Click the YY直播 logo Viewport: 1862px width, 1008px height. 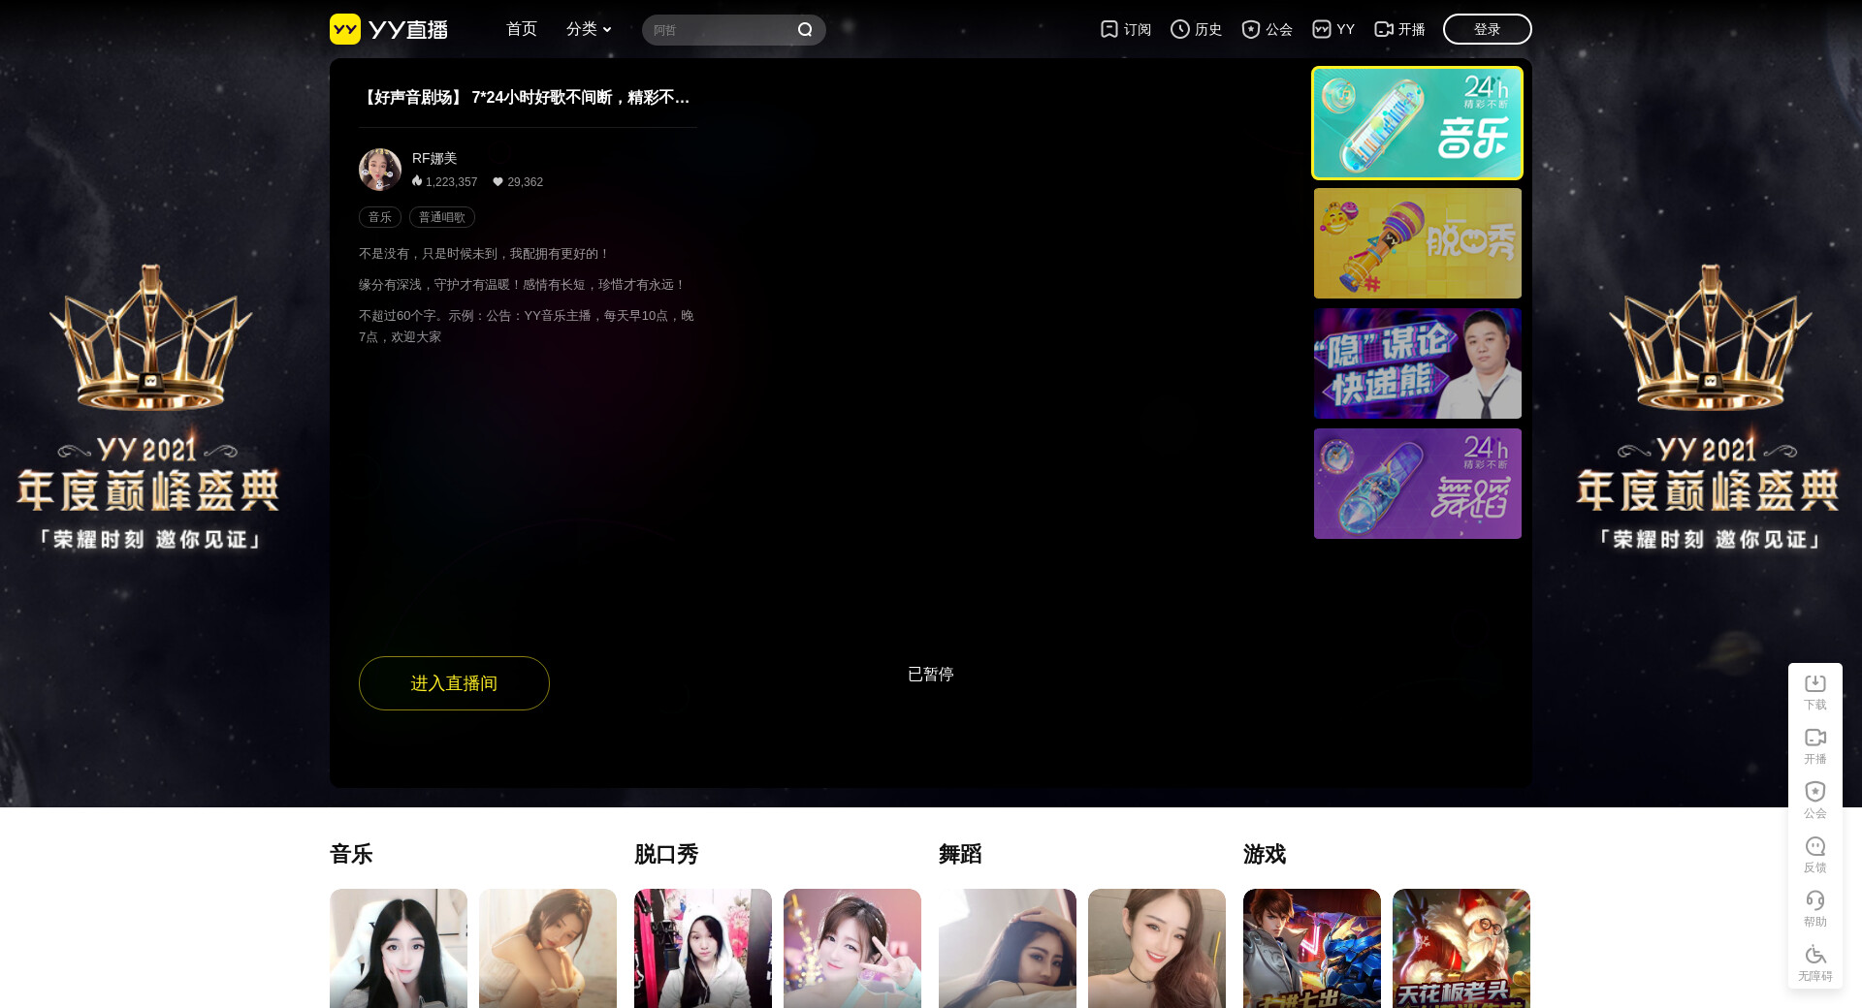click(389, 29)
